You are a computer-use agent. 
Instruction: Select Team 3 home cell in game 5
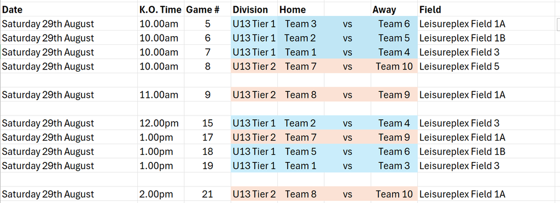coord(301,24)
